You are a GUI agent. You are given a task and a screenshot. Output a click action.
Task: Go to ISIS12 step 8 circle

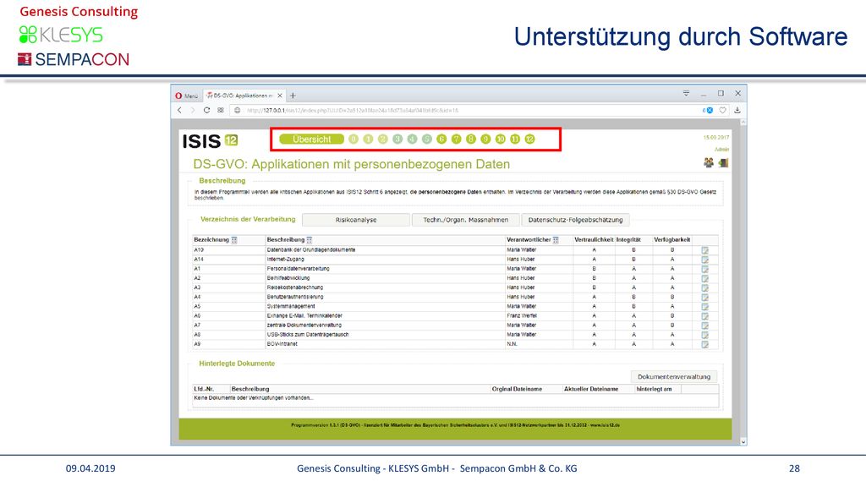tap(471, 140)
